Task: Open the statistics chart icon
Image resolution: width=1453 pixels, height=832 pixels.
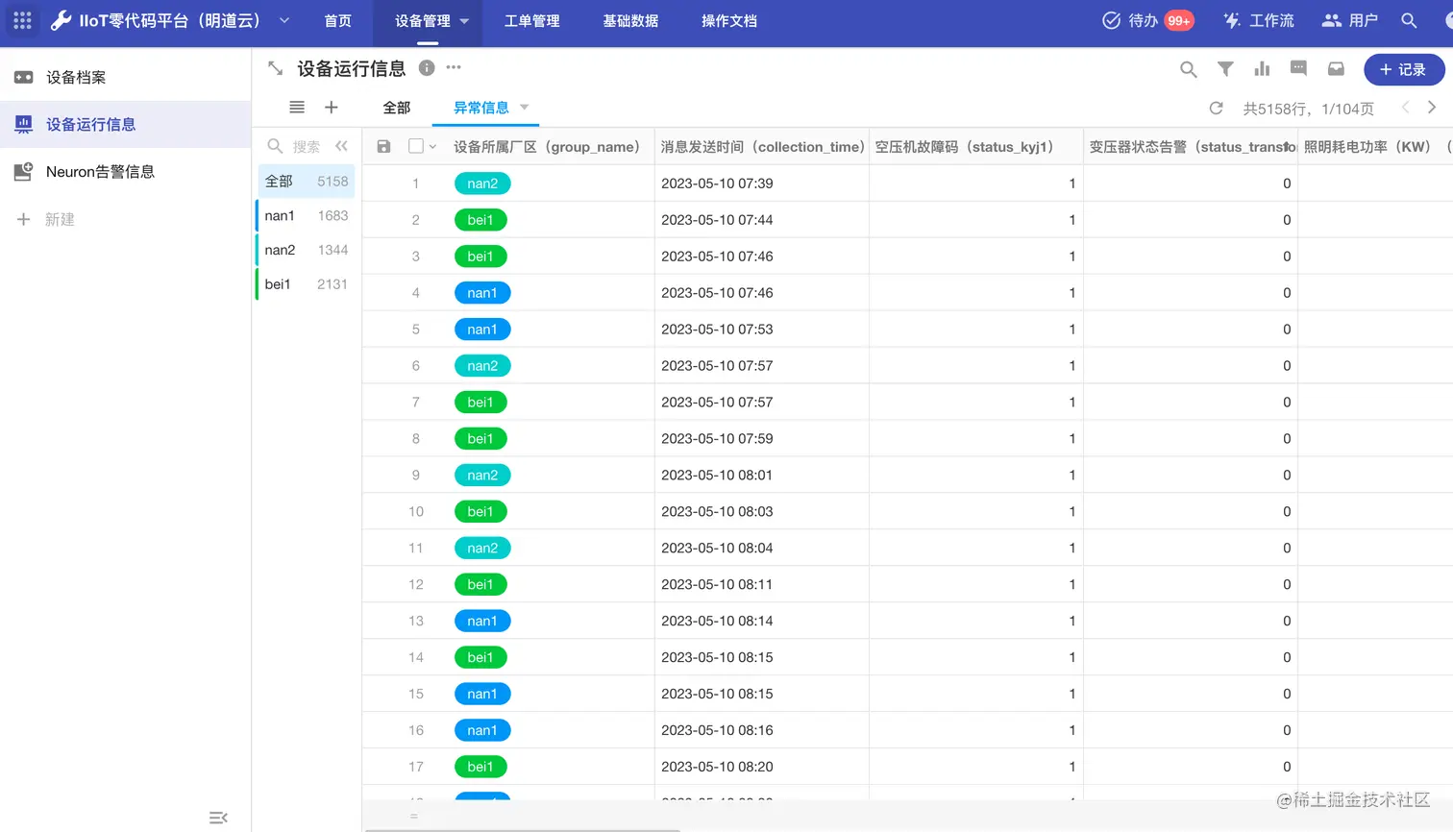Action: pos(1262,68)
